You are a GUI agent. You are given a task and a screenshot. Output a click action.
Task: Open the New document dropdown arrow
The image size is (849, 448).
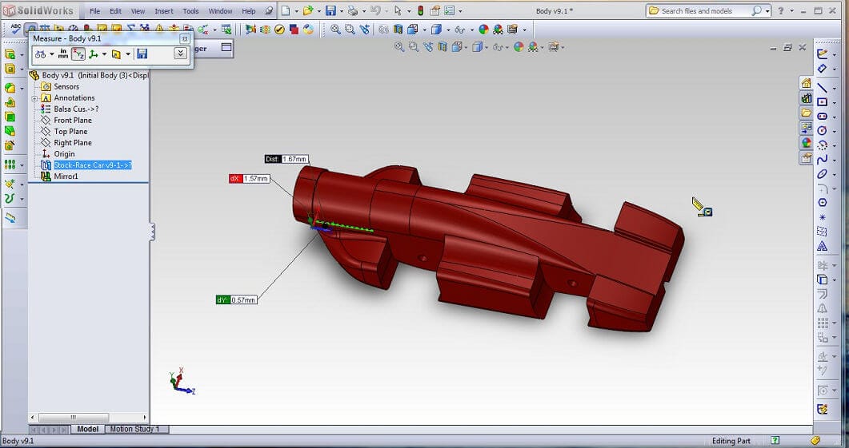(x=295, y=11)
